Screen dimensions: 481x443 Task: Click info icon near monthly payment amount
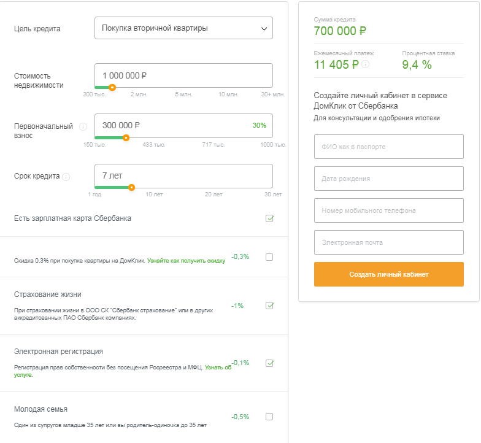366,64
